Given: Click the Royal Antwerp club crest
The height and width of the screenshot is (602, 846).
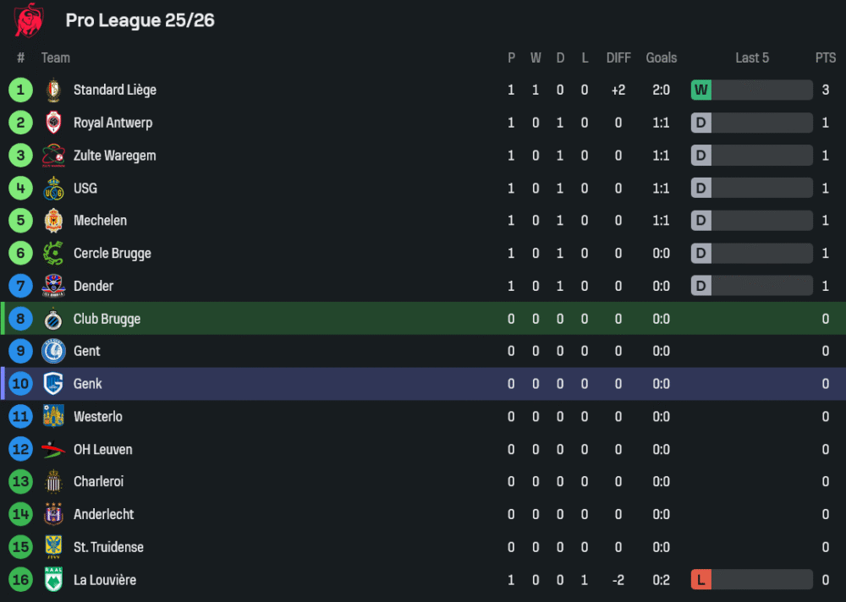Looking at the screenshot, I should tap(53, 123).
